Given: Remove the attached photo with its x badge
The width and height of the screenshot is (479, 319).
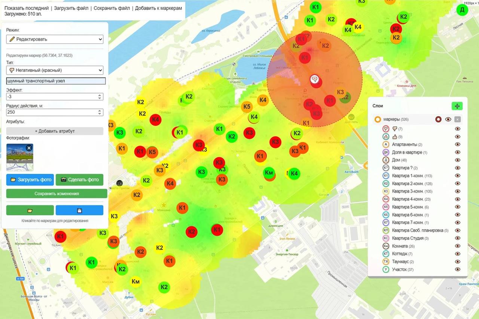Looking at the screenshot, I should coord(29,148).
